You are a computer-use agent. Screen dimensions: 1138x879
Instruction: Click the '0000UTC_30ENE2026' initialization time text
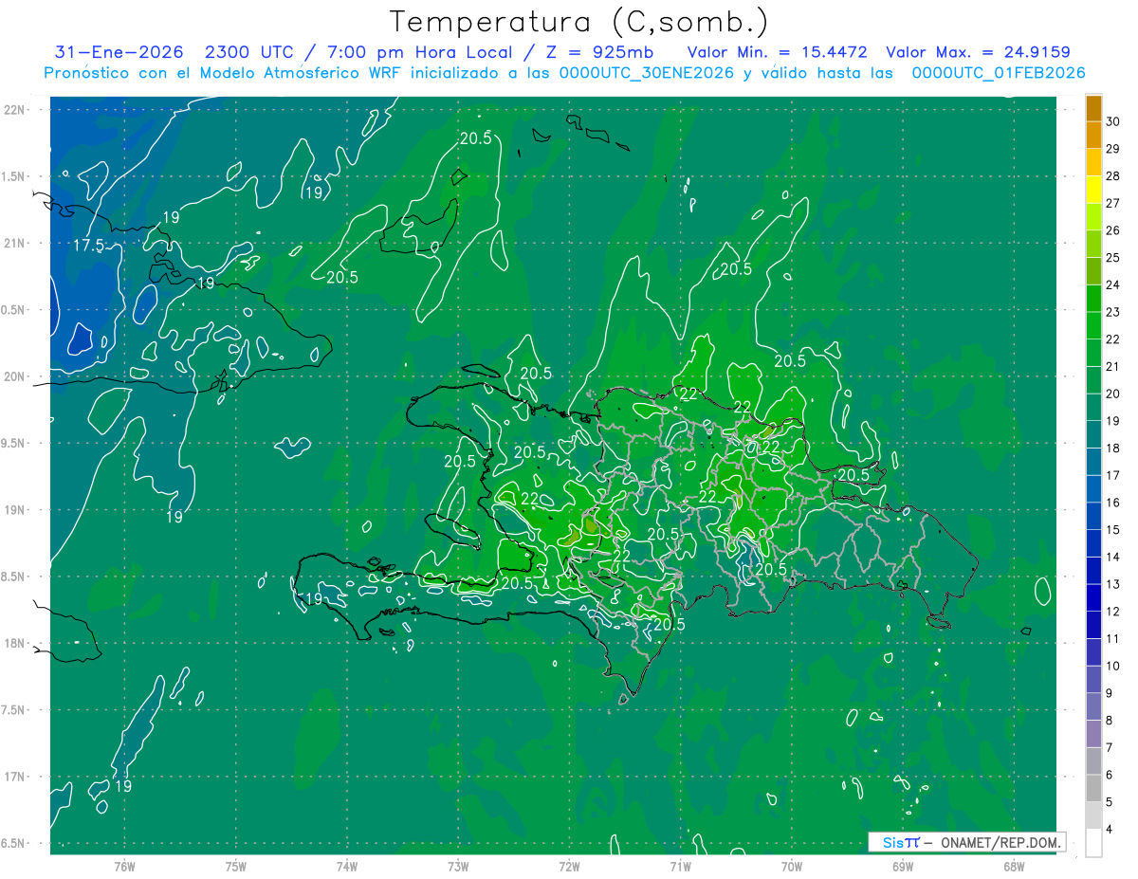pos(647,73)
